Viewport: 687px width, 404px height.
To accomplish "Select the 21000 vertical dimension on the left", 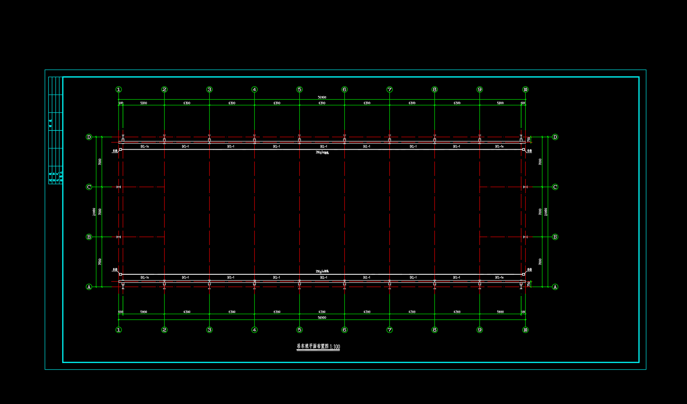I will point(94,212).
